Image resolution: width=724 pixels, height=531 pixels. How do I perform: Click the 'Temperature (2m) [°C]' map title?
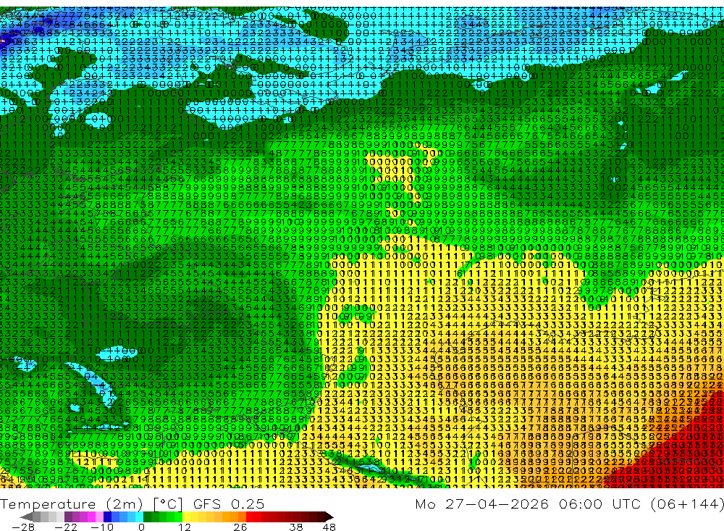coord(91,504)
